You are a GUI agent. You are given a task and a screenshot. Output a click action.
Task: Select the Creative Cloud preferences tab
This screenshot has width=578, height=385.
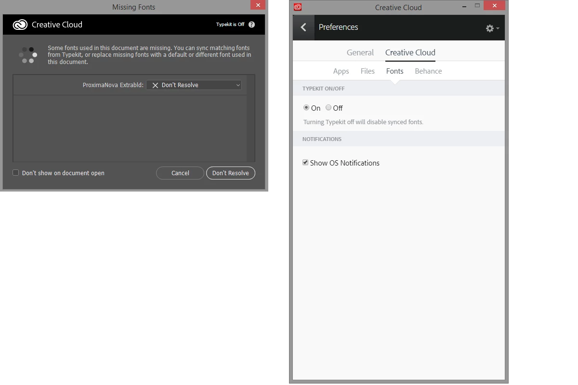410,52
